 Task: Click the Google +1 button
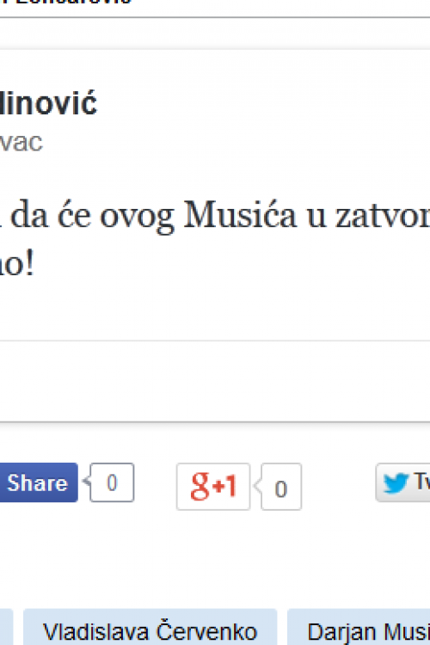tap(213, 487)
